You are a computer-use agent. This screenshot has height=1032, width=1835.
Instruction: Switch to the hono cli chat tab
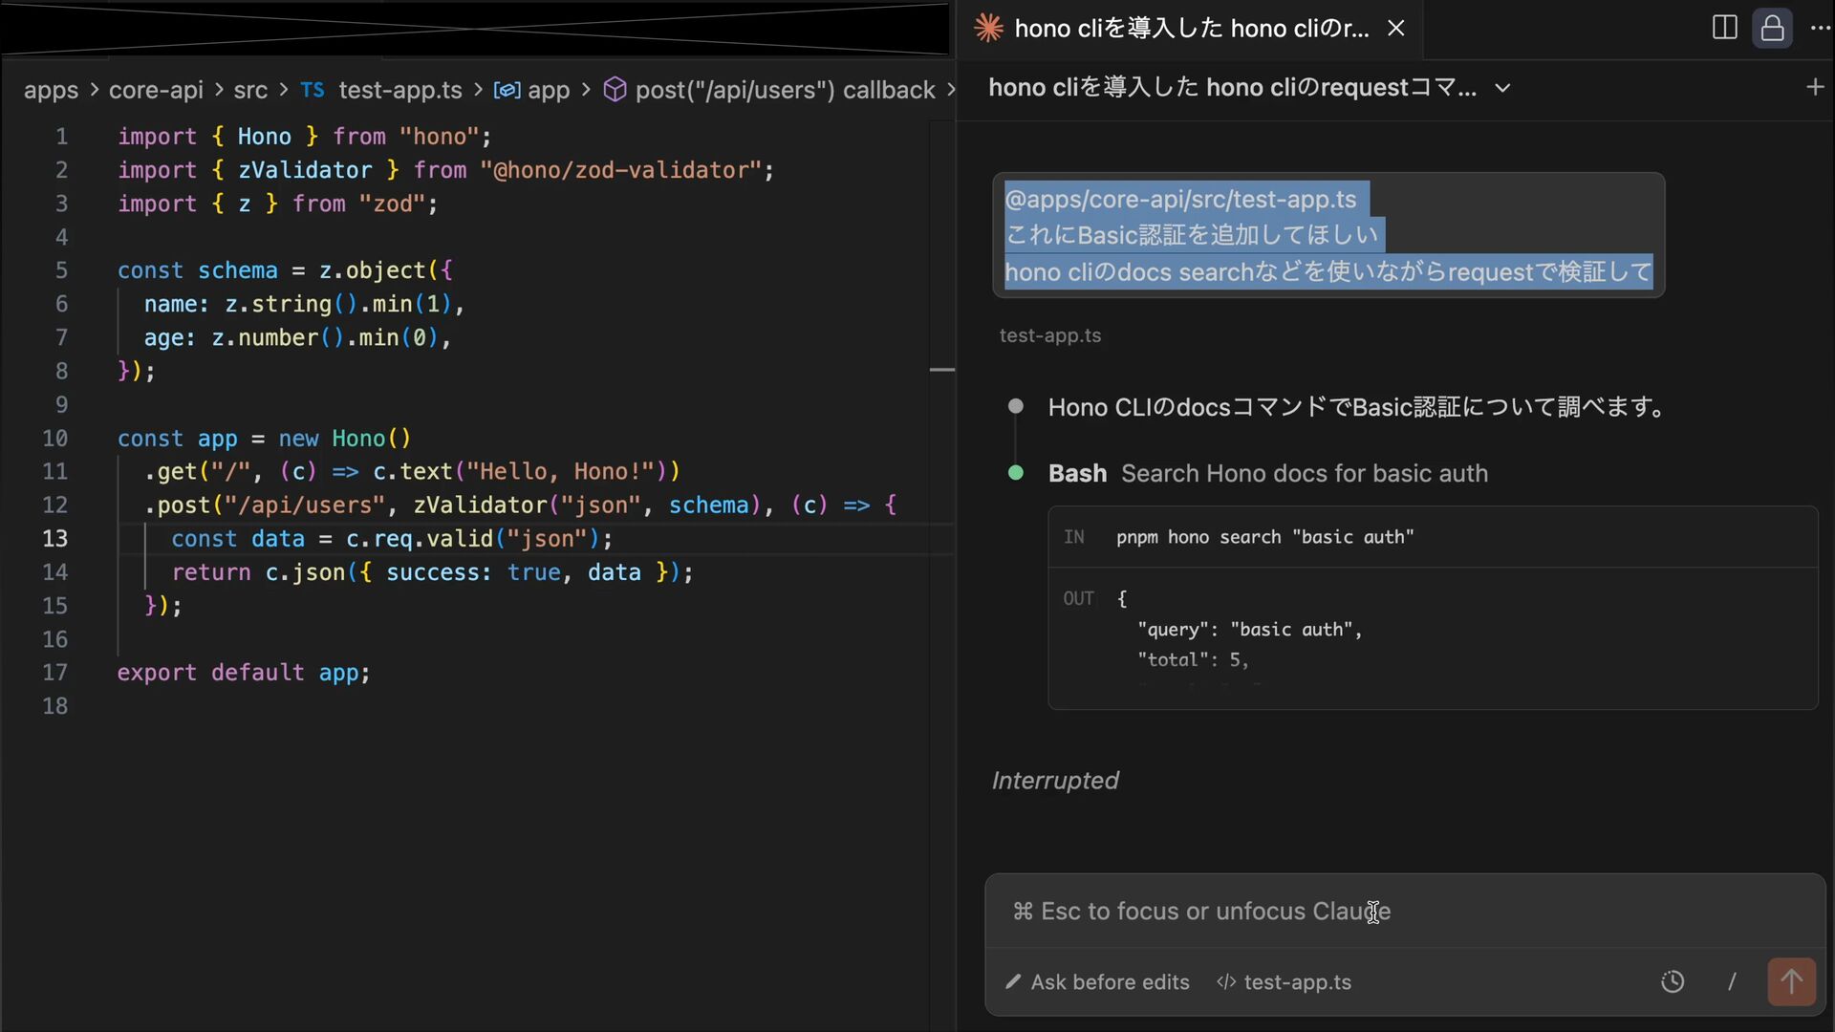click(1191, 29)
